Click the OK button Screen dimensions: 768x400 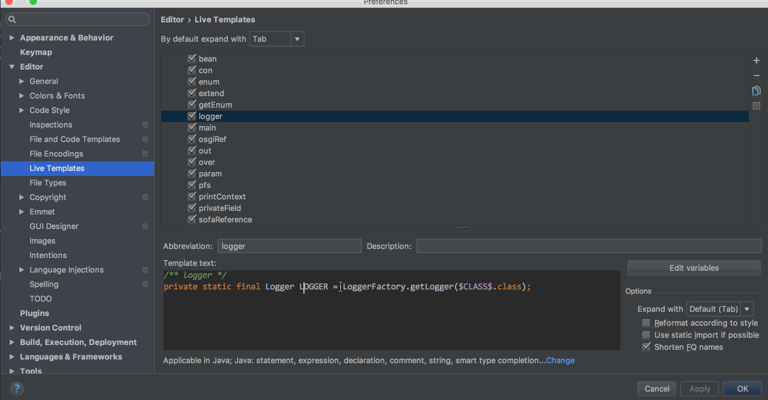[742, 389]
